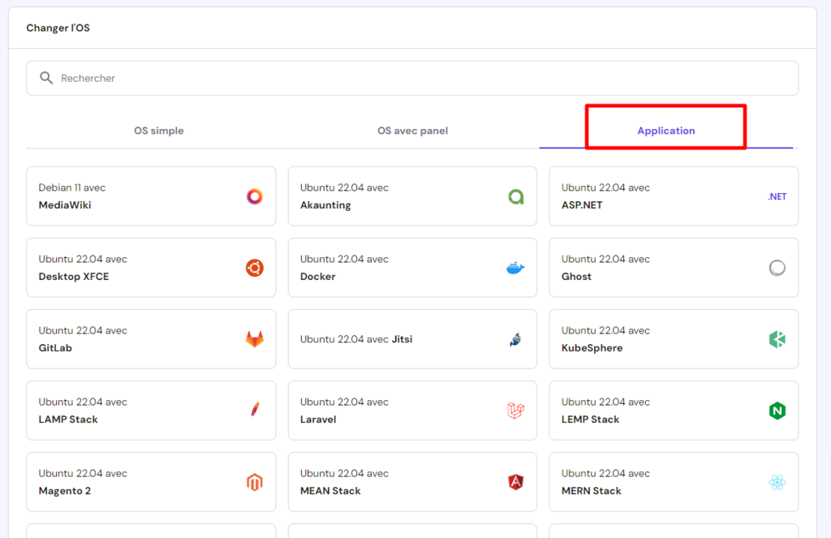Click the Magento 2 logo icon
This screenshot has width=831, height=538.
[254, 482]
